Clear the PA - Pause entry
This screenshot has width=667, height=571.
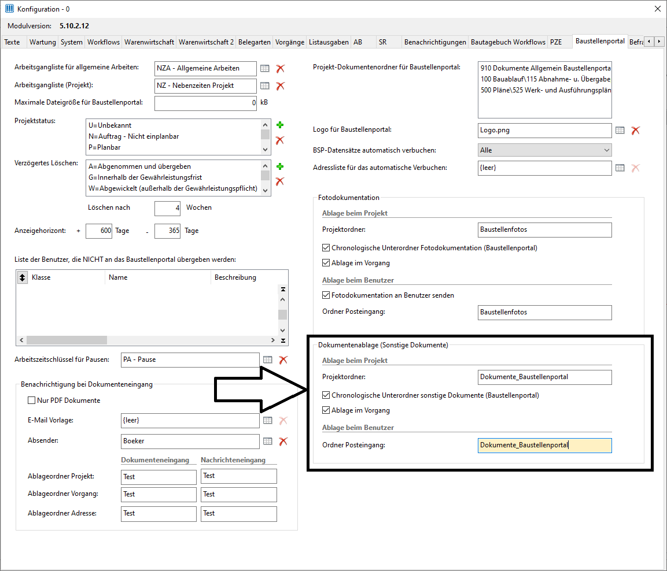283,360
